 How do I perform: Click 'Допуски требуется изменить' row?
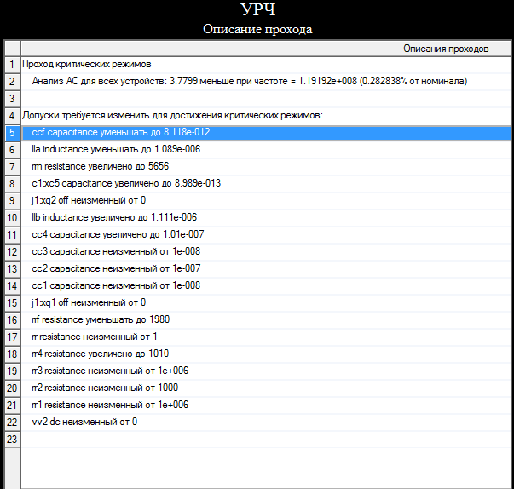pos(266,115)
